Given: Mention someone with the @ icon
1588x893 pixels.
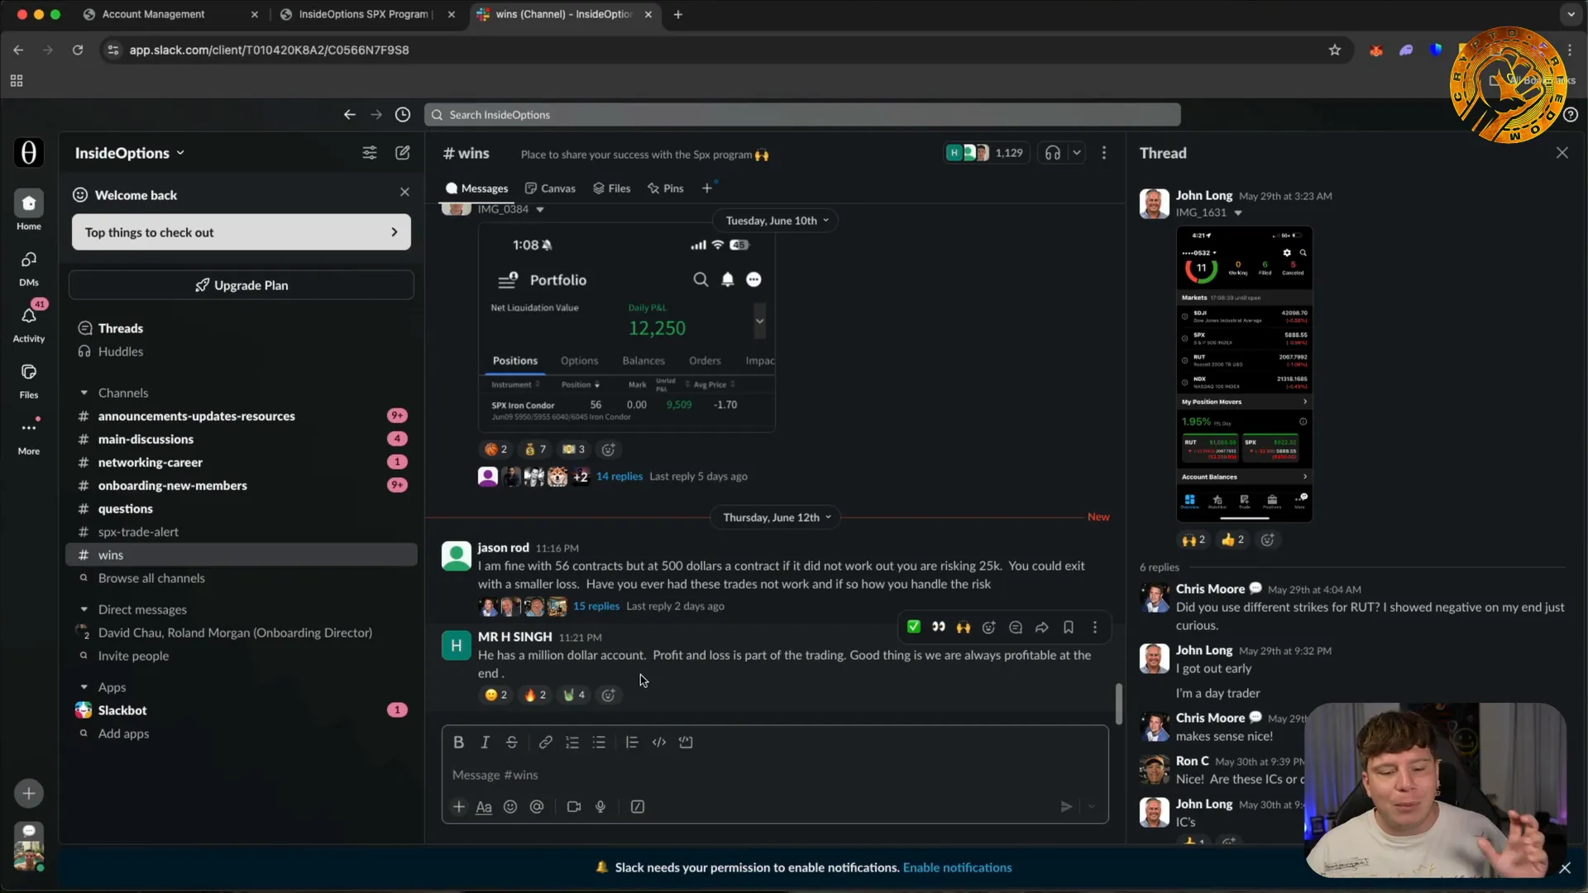Looking at the screenshot, I should [537, 807].
